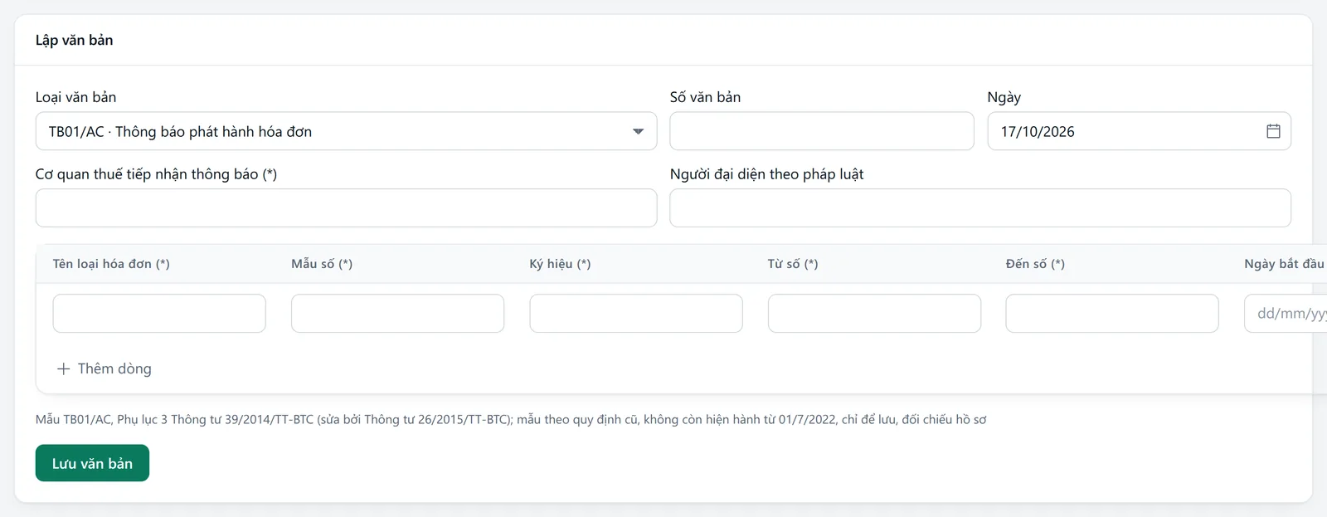Click the Từ số (*) column header

point(793,264)
